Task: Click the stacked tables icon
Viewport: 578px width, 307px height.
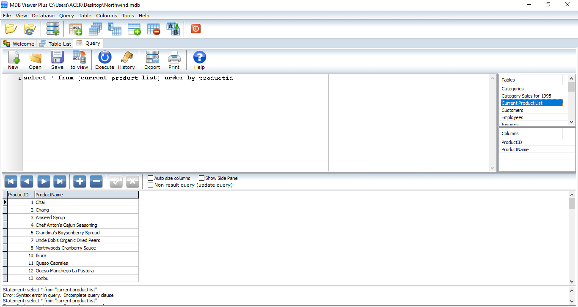Action: (95, 29)
